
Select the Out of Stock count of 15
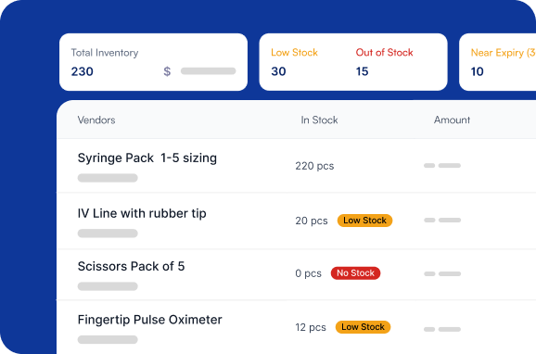pyautogui.click(x=362, y=71)
